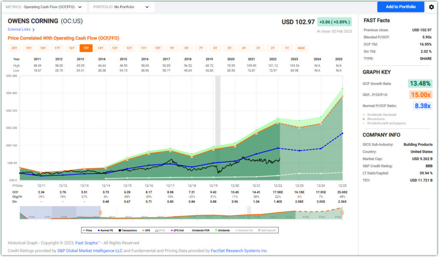Image resolution: width=439 pixels, height=257 pixels.
Task: Select the 1Y time range tab
Action: (287, 48)
